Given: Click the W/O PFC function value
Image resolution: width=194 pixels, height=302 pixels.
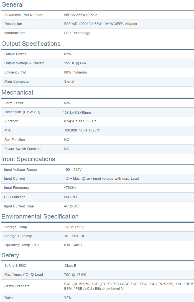Looking at the screenshot, I should pyautogui.click(x=71, y=197).
